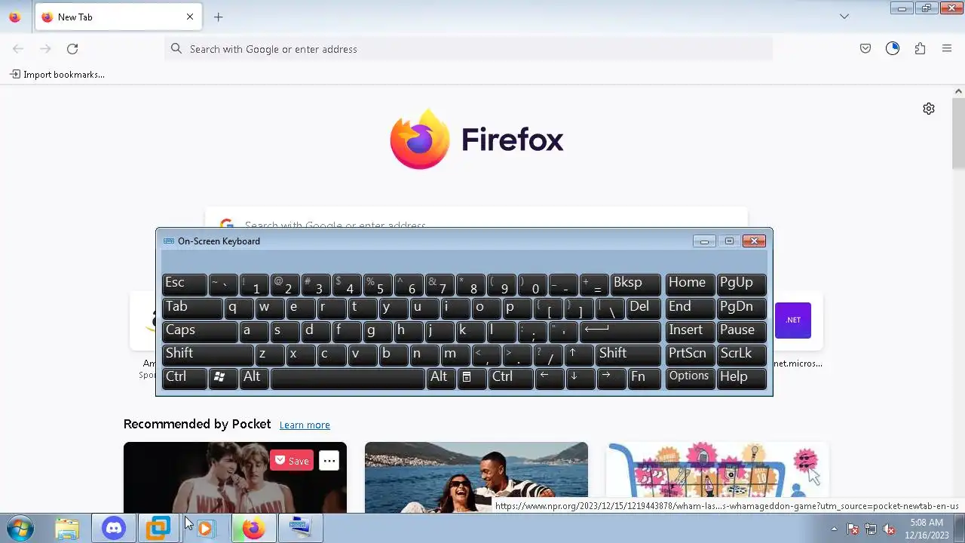Click the PgDn key on On-Screen Keyboard
Screen dimensions: 965x543
(741, 308)
